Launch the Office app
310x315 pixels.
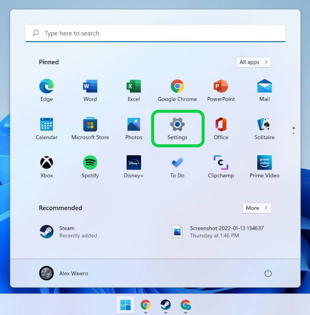pos(221,129)
